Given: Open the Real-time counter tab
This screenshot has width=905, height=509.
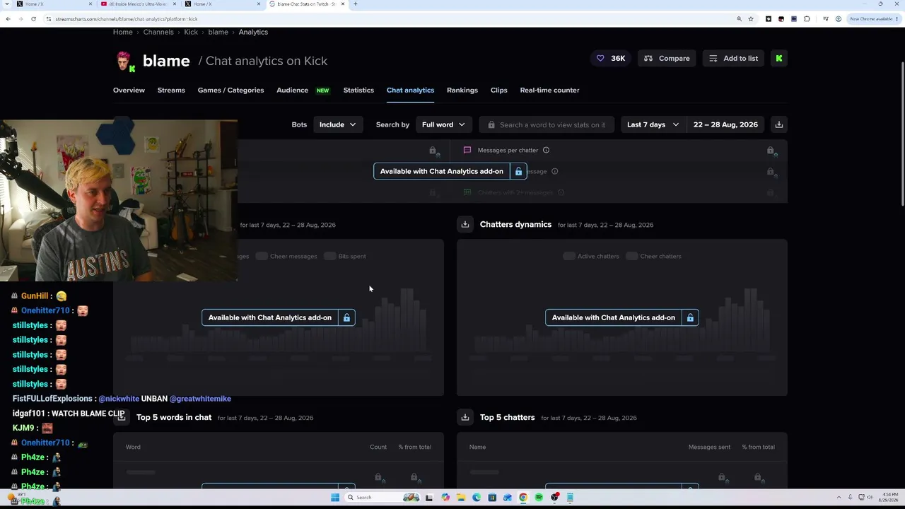Looking at the screenshot, I should point(549,90).
